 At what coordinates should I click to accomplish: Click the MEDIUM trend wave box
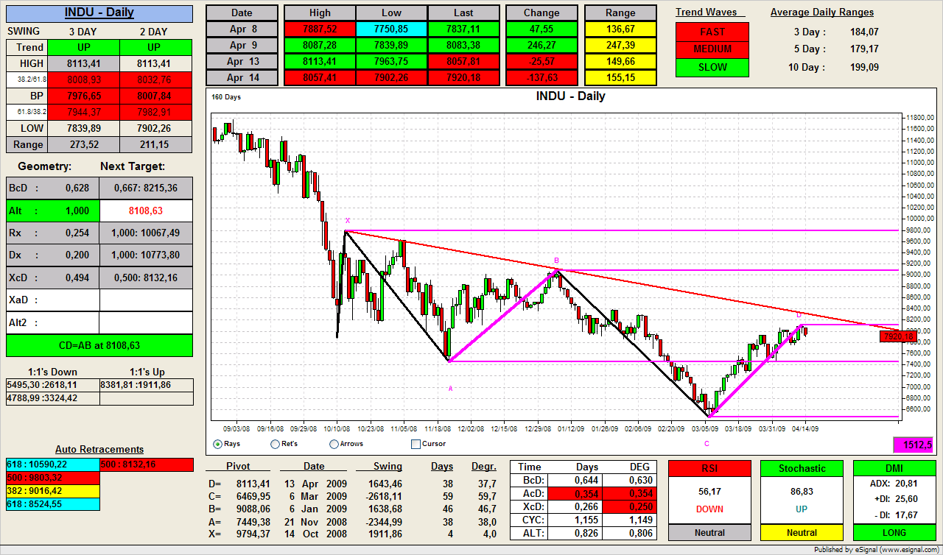(x=712, y=49)
